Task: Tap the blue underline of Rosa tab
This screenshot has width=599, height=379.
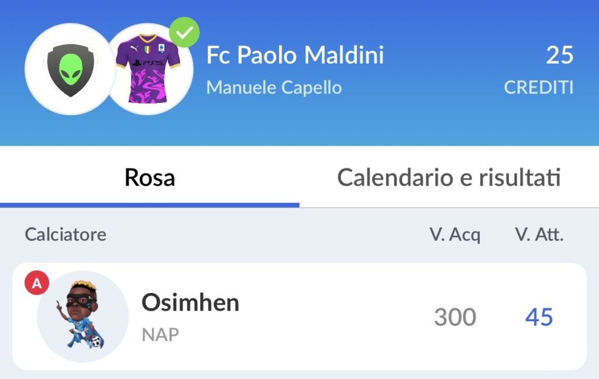Action: [150, 205]
